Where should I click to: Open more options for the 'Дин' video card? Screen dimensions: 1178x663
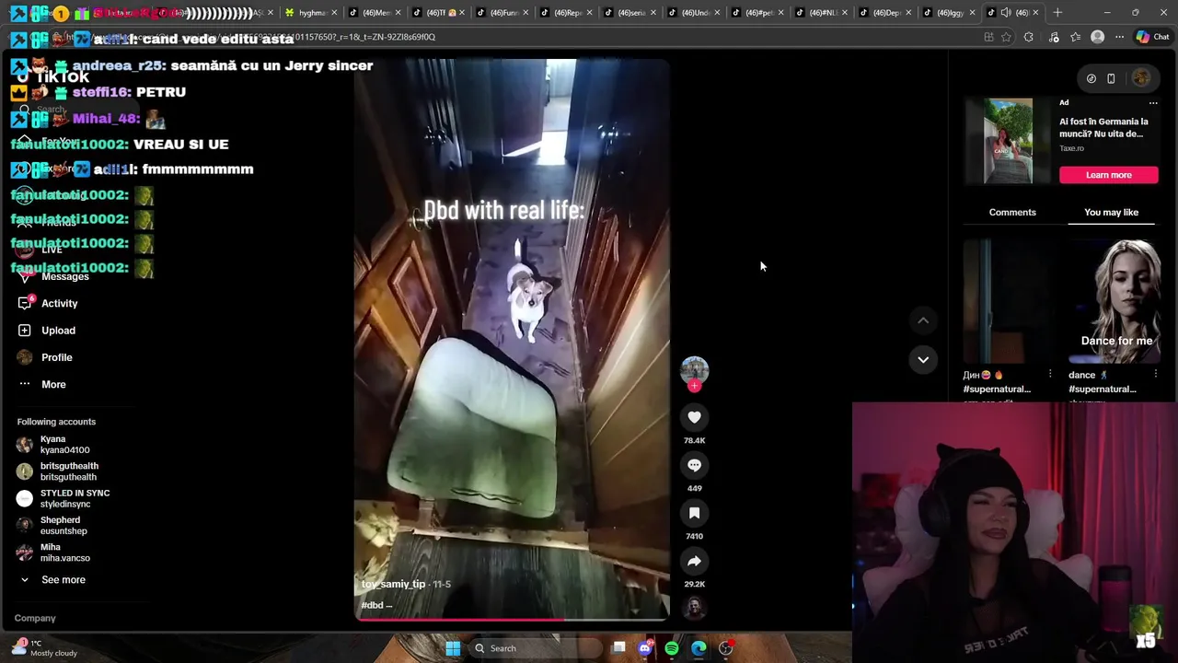pos(1050,374)
